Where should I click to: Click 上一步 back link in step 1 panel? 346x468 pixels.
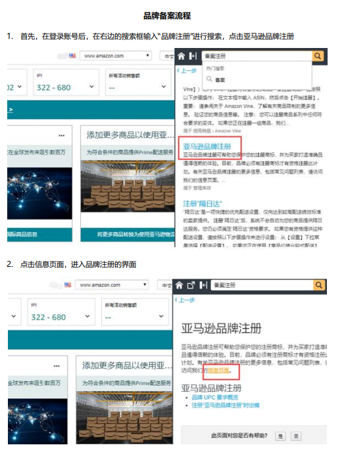pos(187,71)
